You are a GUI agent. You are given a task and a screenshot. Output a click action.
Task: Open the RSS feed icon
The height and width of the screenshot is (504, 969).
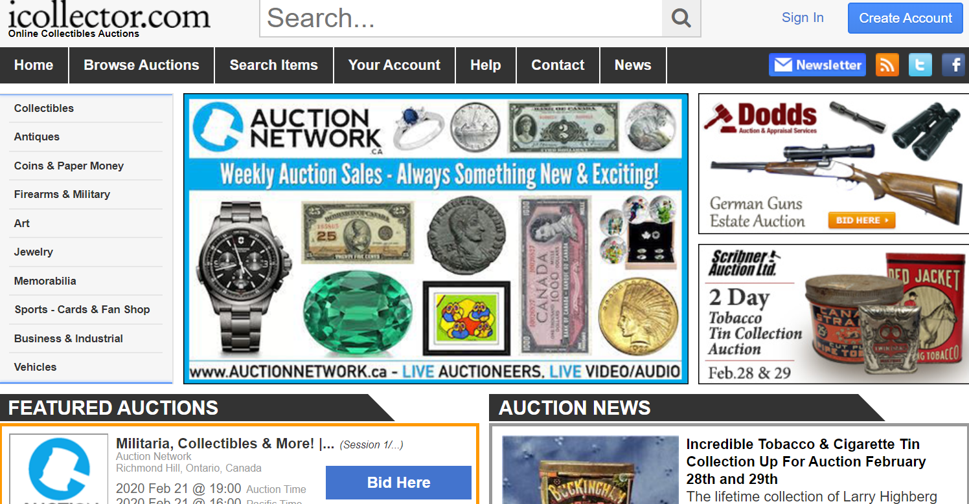click(x=887, y=65)
